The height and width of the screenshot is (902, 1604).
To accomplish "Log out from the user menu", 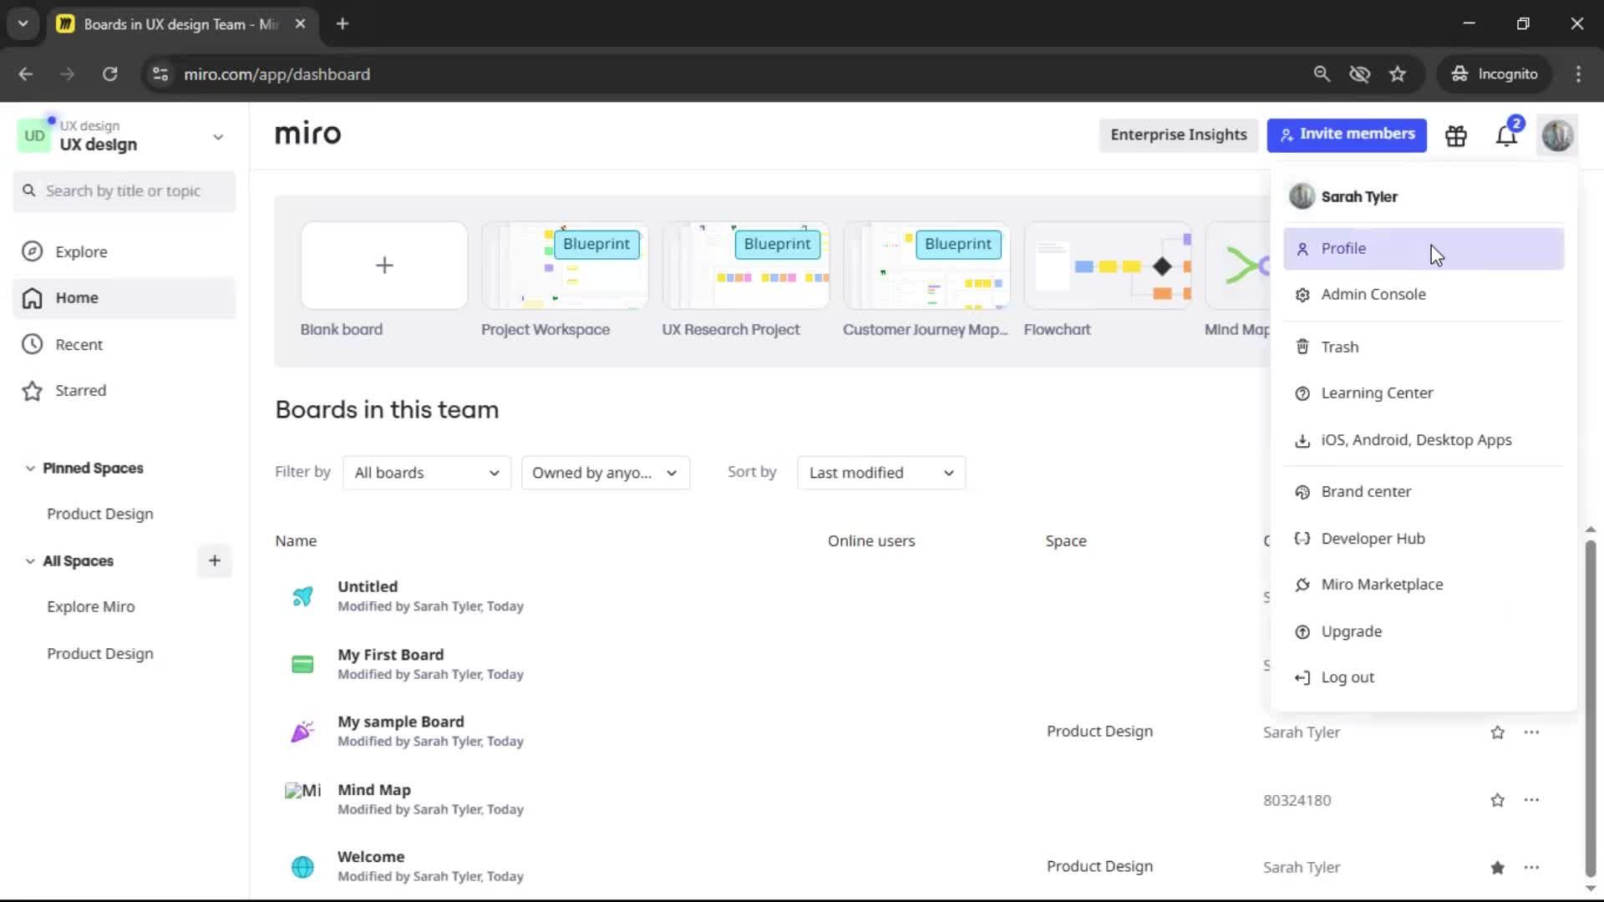I will (x=1424, y=677).
